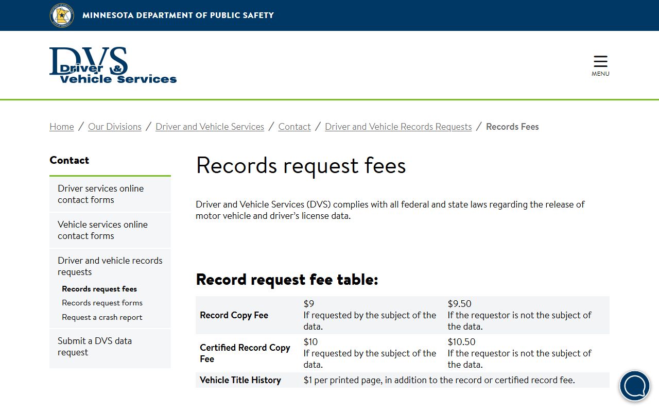Image resolution: width=659 pixels, height=412 pixels.
Task: Click the $9 fee cell
Action: click(x=371, y=315)
